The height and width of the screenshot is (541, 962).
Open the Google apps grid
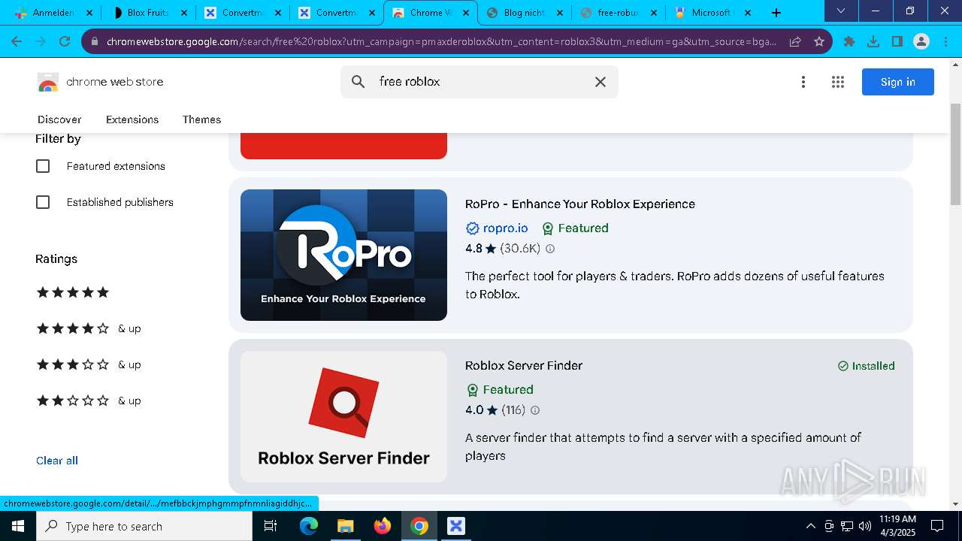[838, 82]
